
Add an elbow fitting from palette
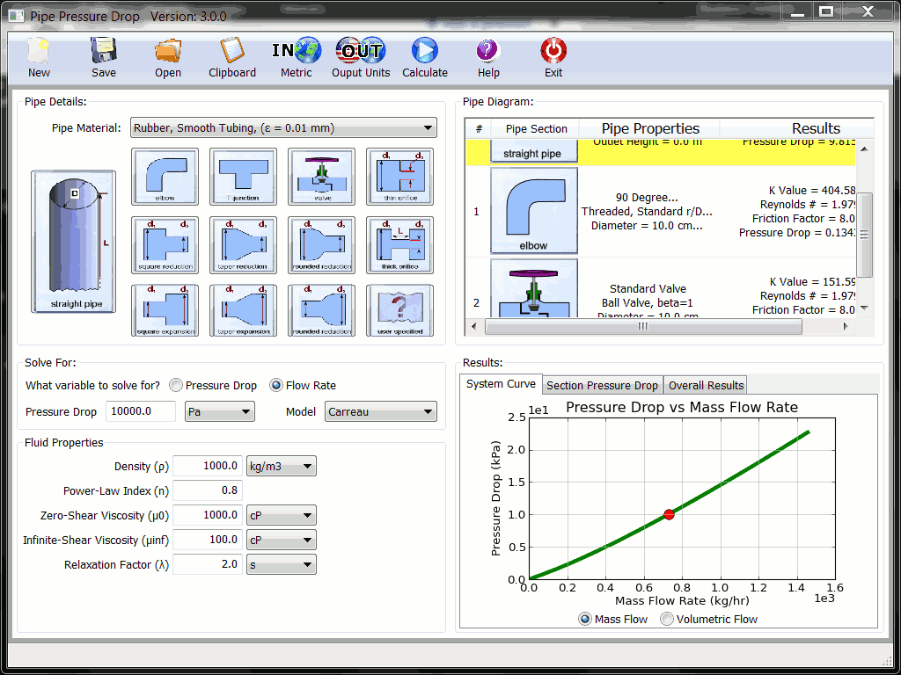pyautogui.click(x=165, y=176)
